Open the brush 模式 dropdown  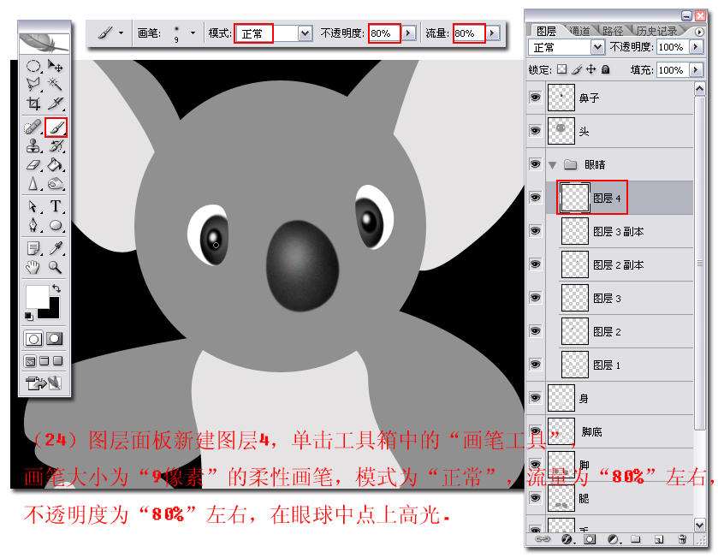[306, 33]
